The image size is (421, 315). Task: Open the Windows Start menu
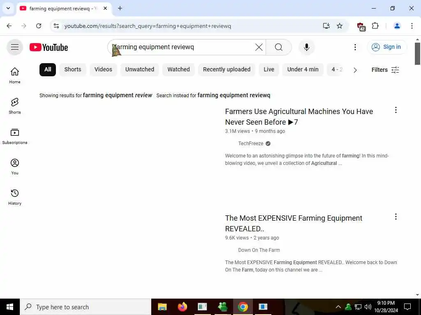[x=10, y=307]
